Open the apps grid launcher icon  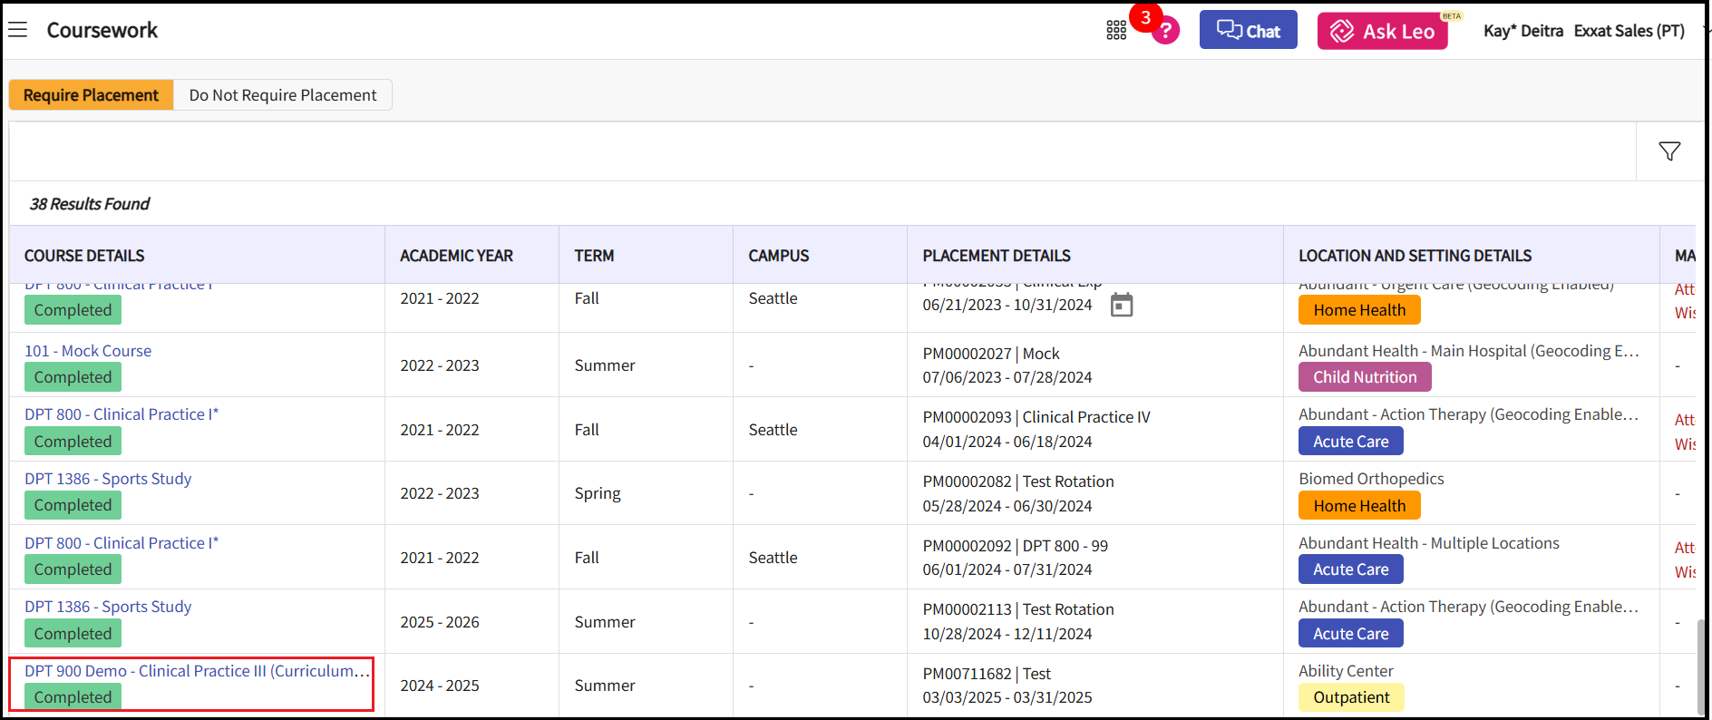pyautogui.click(x=1116, y=31)
